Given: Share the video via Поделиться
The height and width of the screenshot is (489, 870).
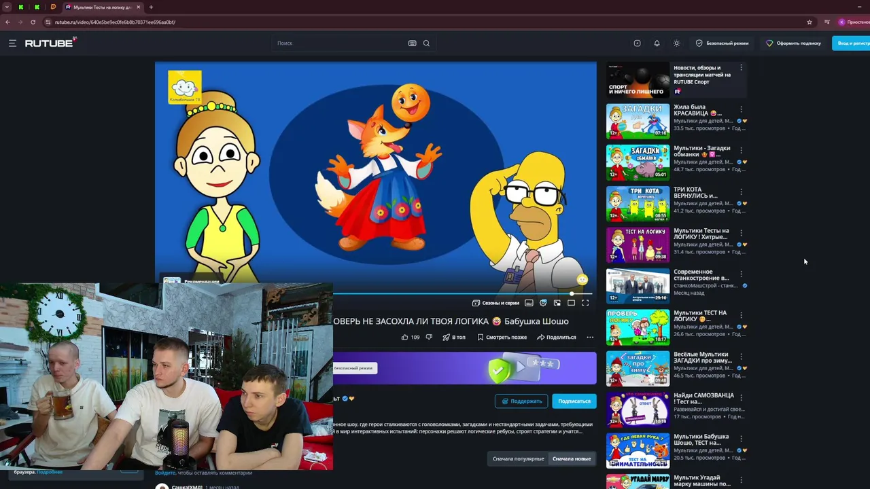Looking at the screenshot, I should [556, 337].
